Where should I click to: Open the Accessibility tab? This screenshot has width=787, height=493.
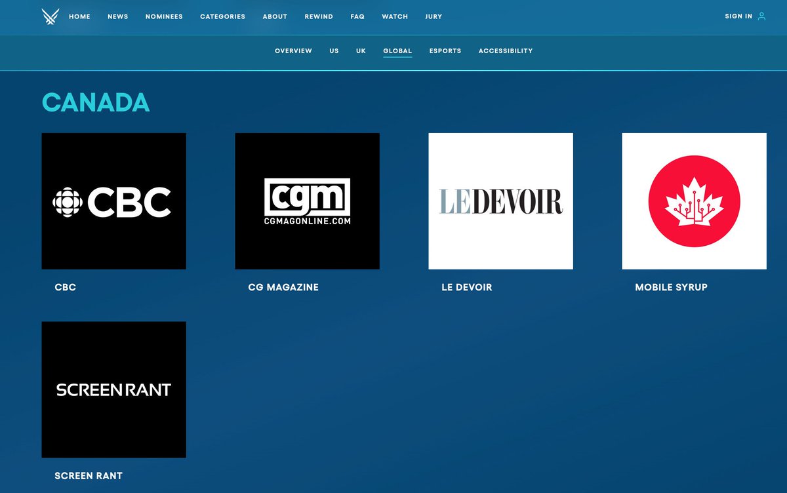click(506, 51)
